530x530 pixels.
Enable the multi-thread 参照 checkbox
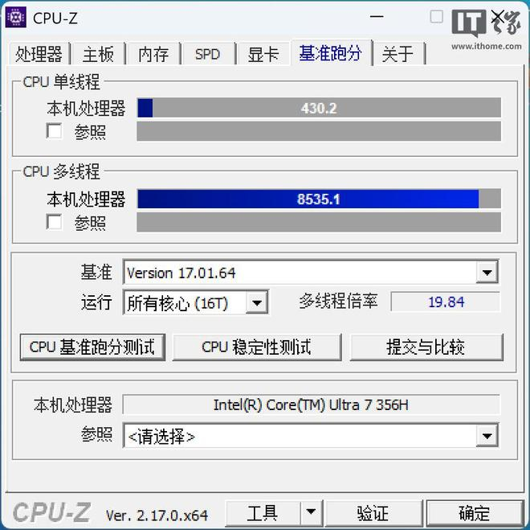tap(54, 222)
